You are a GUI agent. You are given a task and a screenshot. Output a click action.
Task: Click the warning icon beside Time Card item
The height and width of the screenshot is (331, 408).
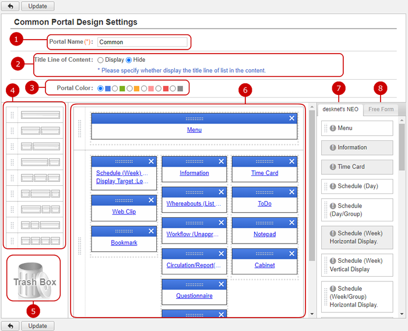pos(333,167)
